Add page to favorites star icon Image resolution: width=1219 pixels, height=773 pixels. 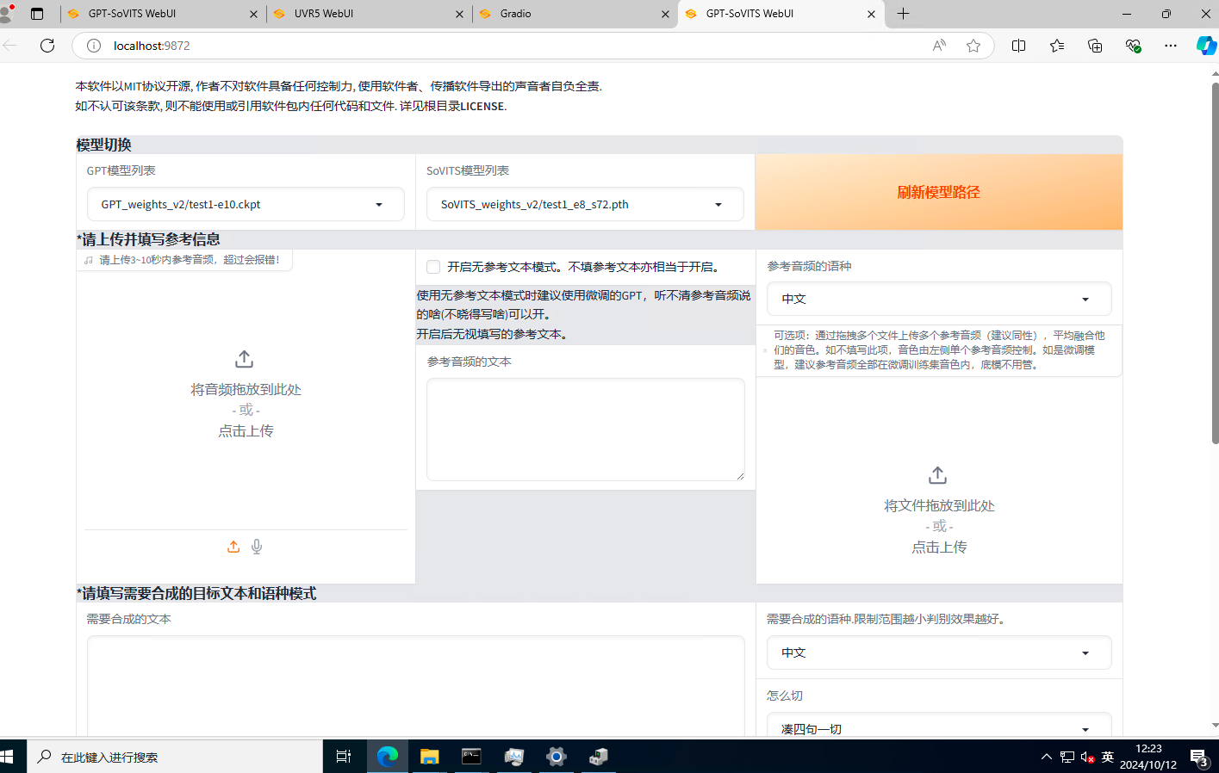click(x=973, y=46)
